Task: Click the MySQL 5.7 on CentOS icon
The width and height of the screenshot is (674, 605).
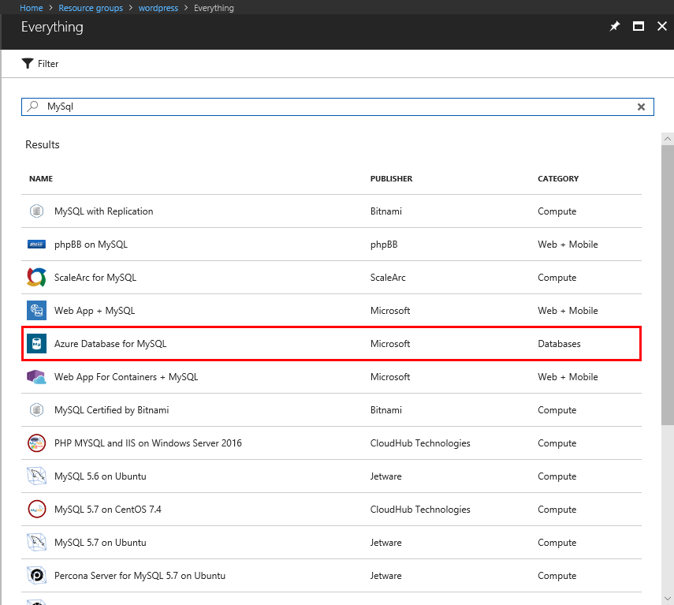Action: [36, 509]
